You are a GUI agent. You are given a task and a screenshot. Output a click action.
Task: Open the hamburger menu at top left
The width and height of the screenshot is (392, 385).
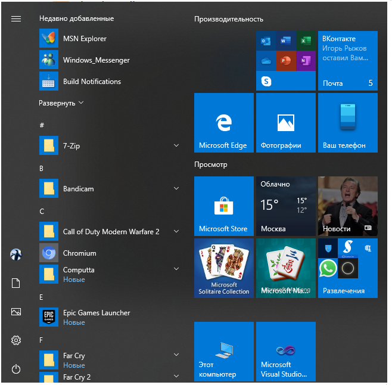coord(16,18)
